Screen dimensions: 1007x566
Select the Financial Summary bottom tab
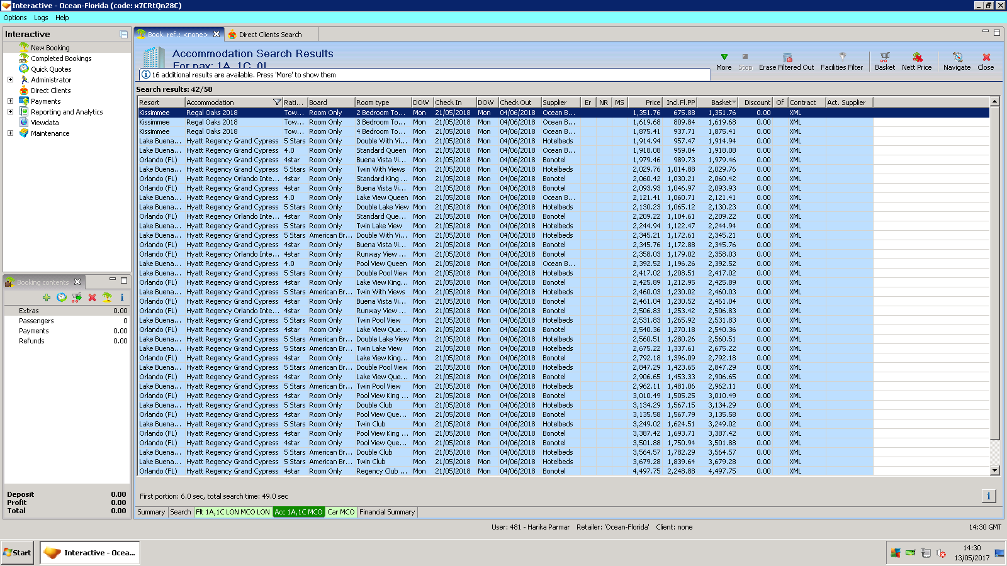point(387,512)
